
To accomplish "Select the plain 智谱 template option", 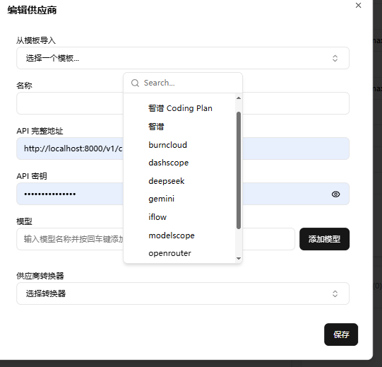I will tap(180, 127).
